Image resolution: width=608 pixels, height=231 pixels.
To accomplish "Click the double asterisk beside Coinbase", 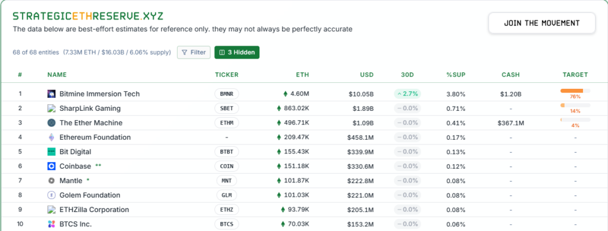I will click(x=98, y=165).
